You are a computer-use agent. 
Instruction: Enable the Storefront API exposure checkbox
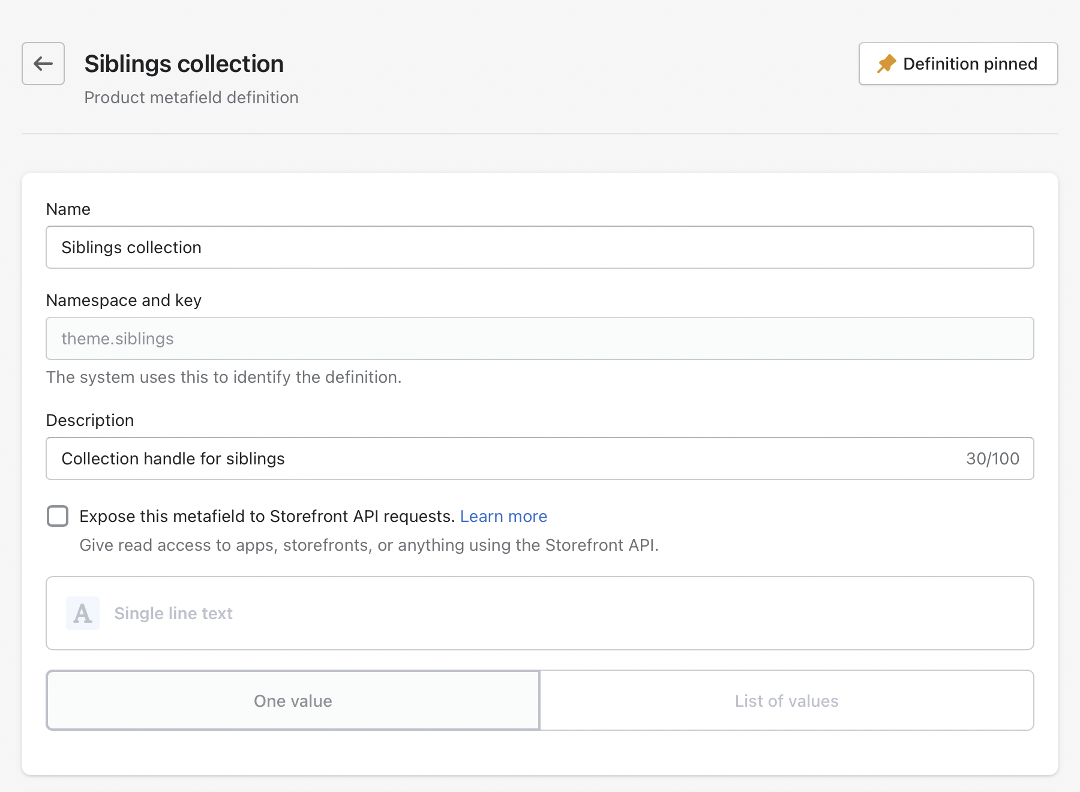[58, 516]
